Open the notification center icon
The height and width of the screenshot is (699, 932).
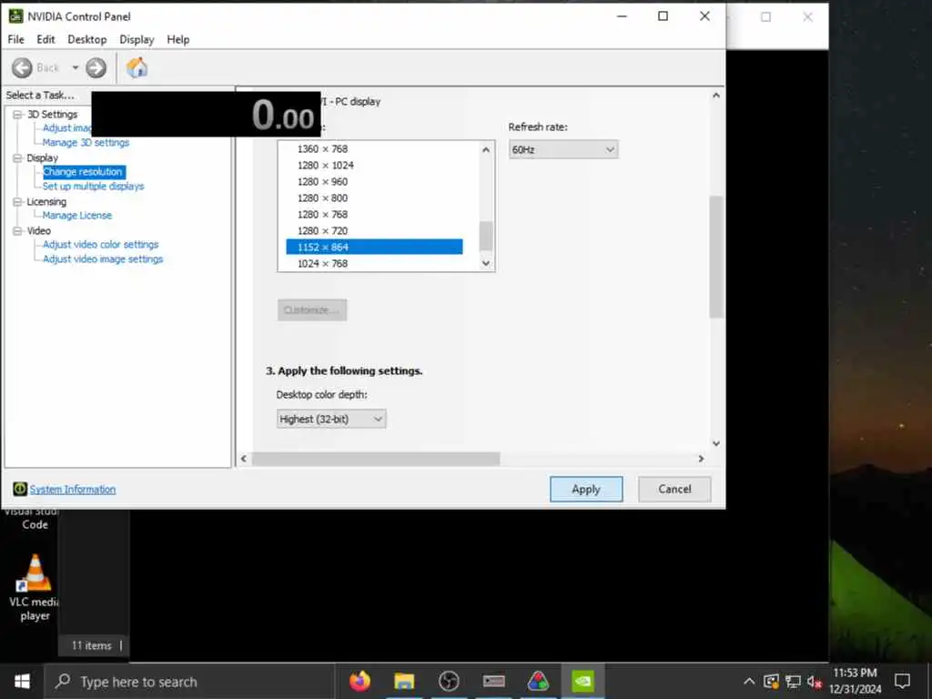coord(902,681)
